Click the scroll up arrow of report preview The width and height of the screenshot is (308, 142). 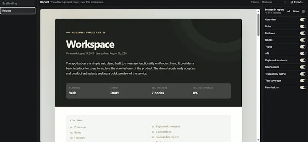tap(258, 12)
